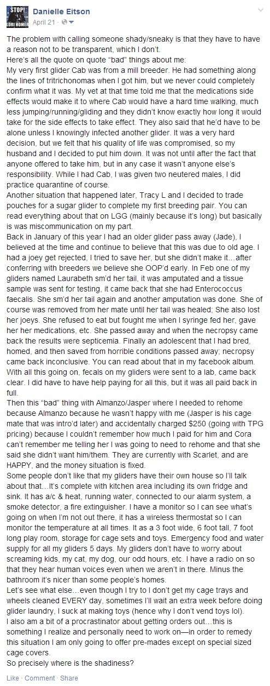Viewport: 270px width, 686px height.
Task: Expand the audience selector dropdown arrow
Action: pos(71,22)
